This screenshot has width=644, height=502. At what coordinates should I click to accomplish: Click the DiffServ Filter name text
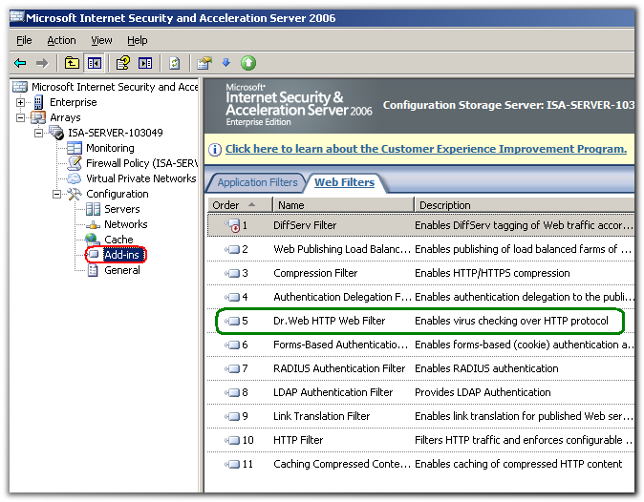tap(305, 225)
